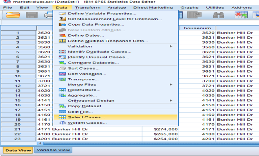Screen dimensions: 259x156
Task: Click the Restructure icon
Action: pos(62,90)
